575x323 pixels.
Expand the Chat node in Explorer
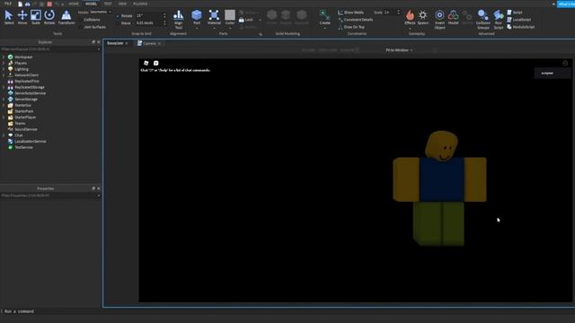(4, 135)
